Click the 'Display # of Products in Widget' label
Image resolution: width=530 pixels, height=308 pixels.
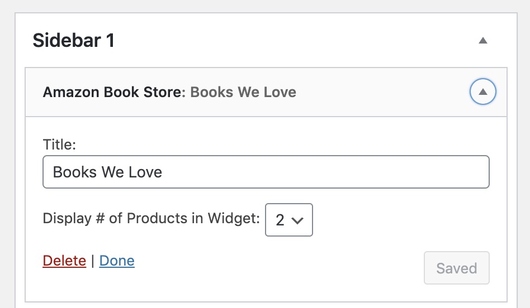(151, 218)
